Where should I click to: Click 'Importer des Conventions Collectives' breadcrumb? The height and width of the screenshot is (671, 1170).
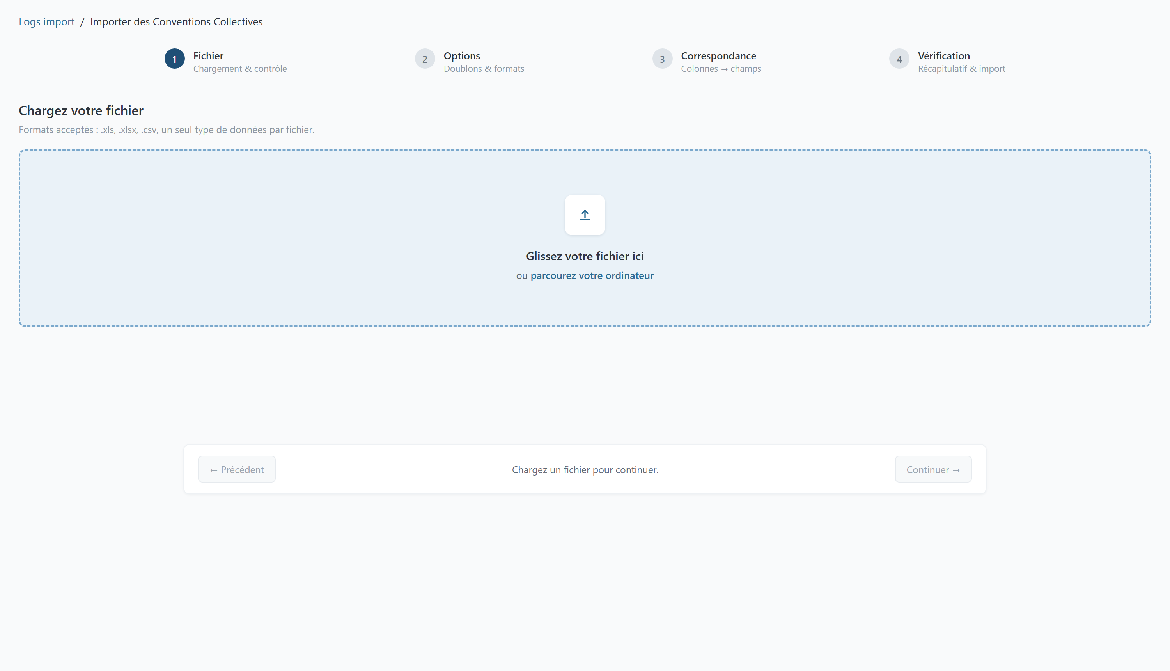pyautogui.click(x=176, y=22)
